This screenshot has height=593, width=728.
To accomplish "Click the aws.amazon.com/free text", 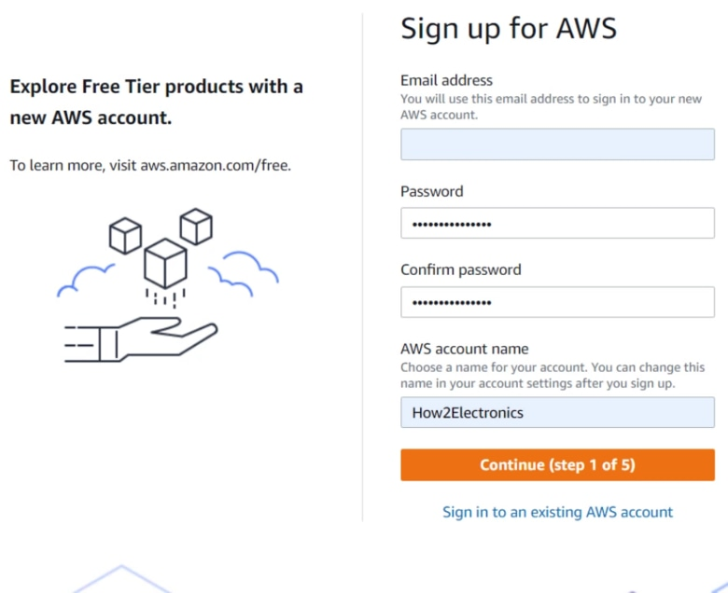I will point(215,165).
